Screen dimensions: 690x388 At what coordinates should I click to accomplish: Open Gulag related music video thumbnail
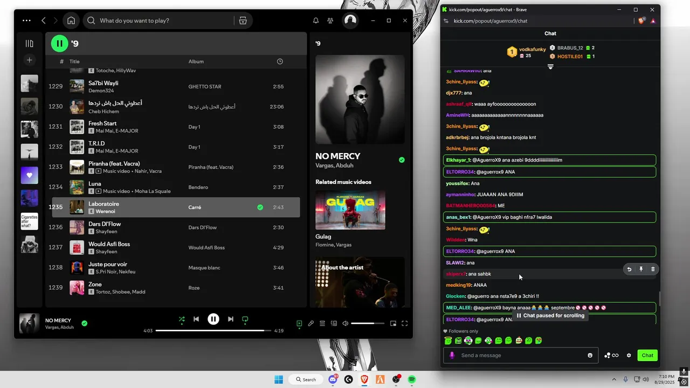coord(350,210)
